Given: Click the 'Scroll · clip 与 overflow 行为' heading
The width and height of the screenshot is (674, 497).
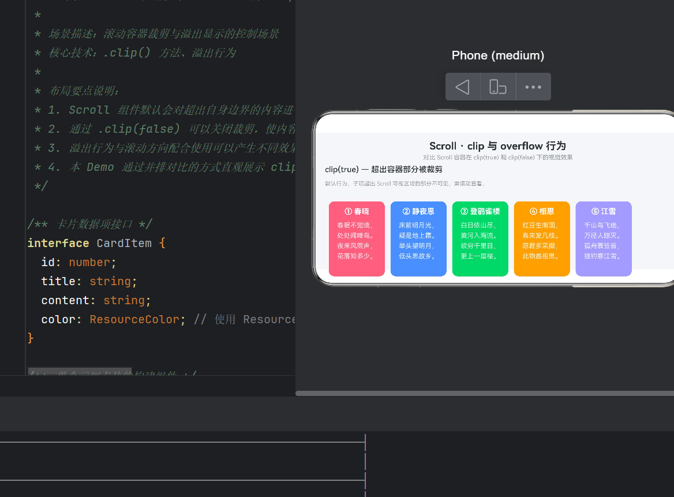Looking at the screenshot, I should pos(497,145).
